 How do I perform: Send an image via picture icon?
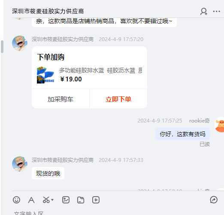pyautogui.click(x=66, y=200)
